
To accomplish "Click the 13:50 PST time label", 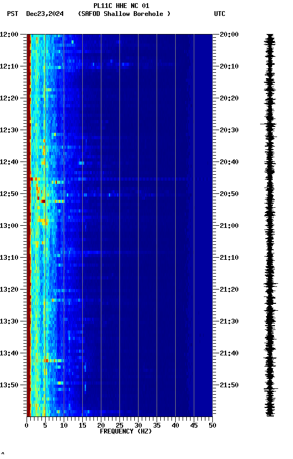I will coord(9,385).
